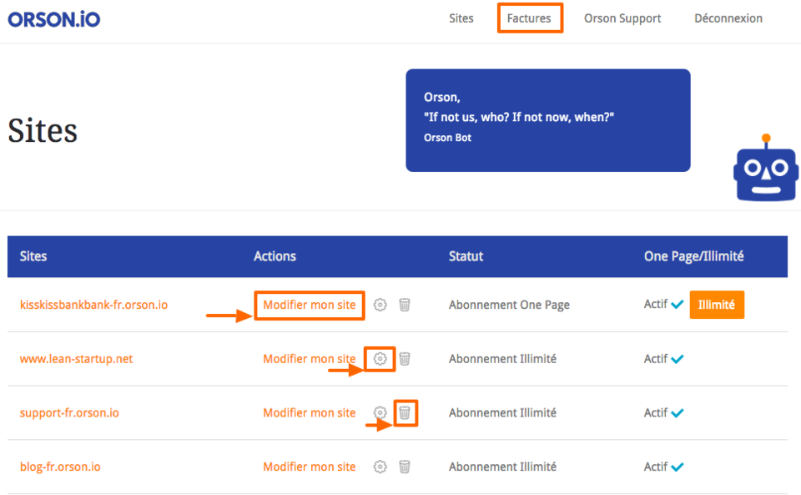Click Actif status for blog-fr.orson.io
Screen dimensions: 801x495
coord(663,467)
